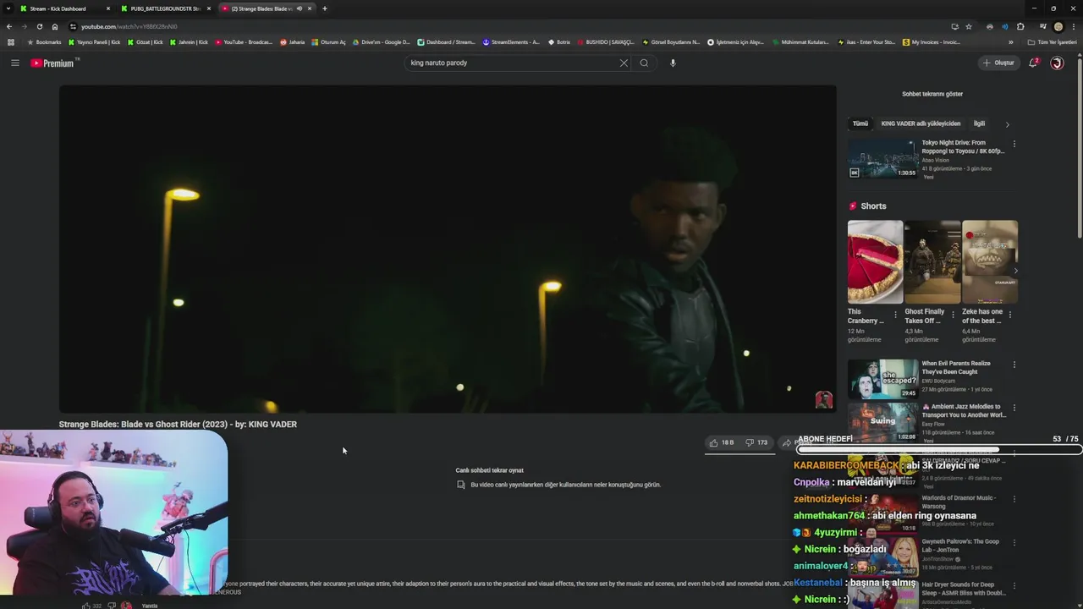This screenshot has width=1083, height=609.
Task: Click the main video player
Action: click(x=448, y=249)
